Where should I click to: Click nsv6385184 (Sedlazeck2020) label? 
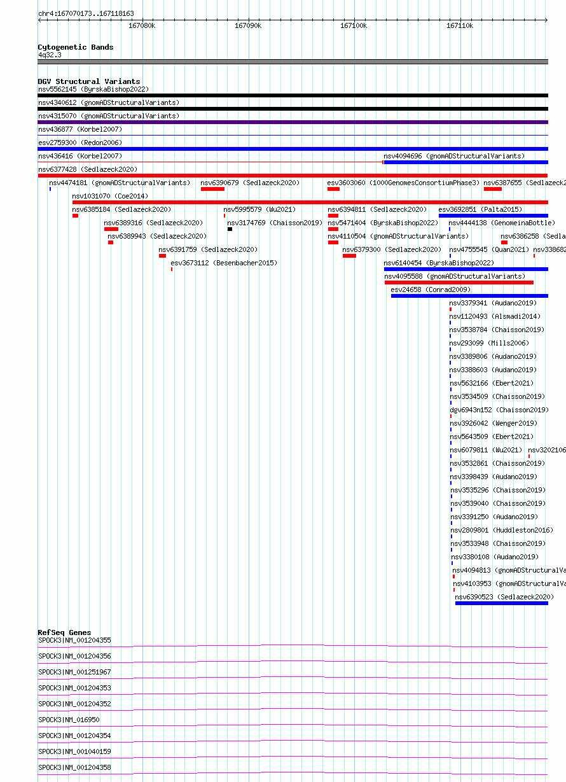pos(121,209)
